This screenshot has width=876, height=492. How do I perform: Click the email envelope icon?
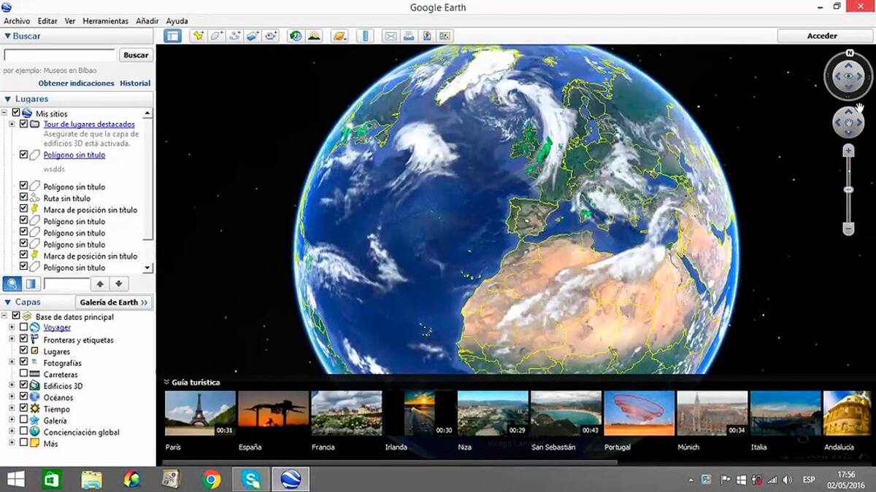(x=391, y=36)
